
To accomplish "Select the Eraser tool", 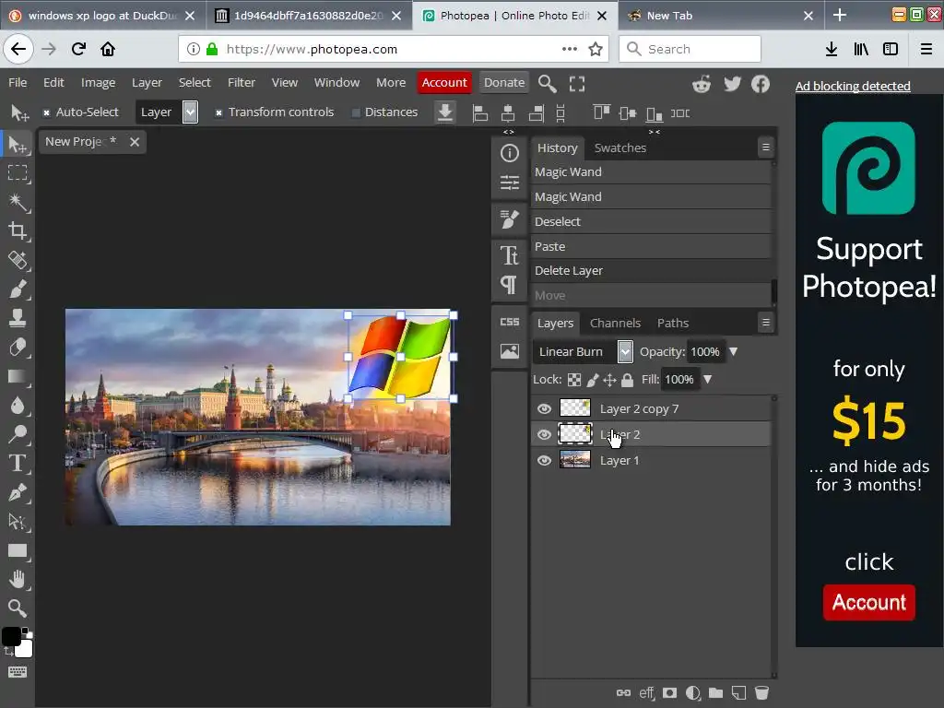I will tap(18, 347).
